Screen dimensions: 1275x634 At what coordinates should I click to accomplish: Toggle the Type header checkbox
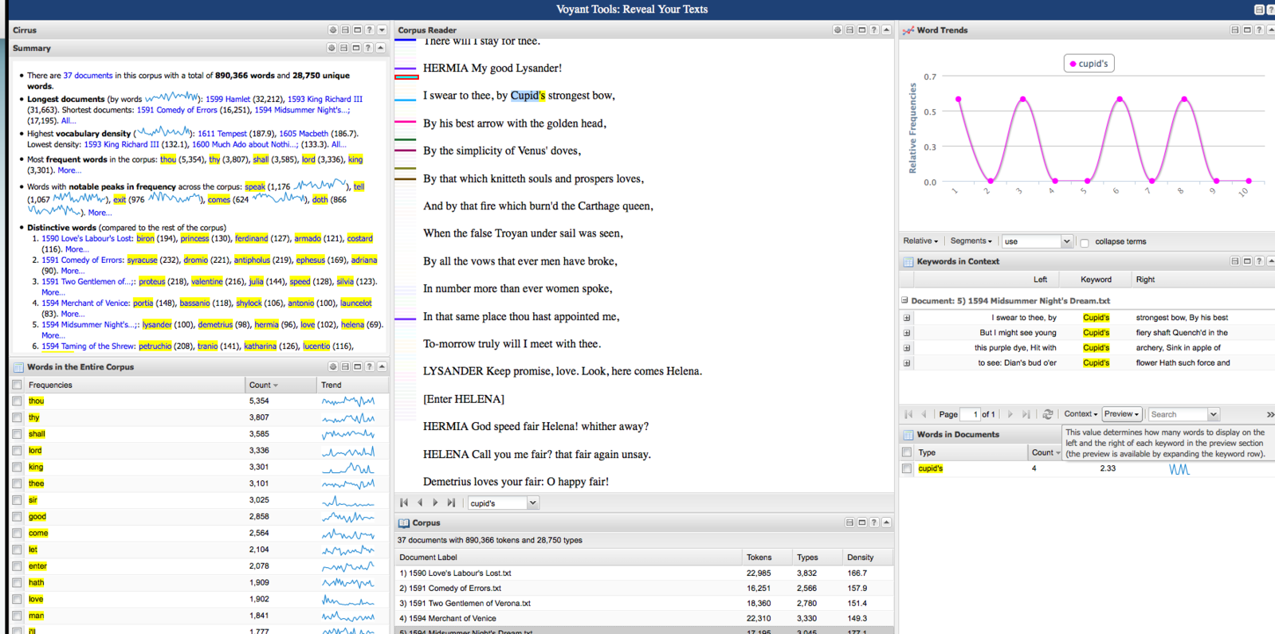907,452
